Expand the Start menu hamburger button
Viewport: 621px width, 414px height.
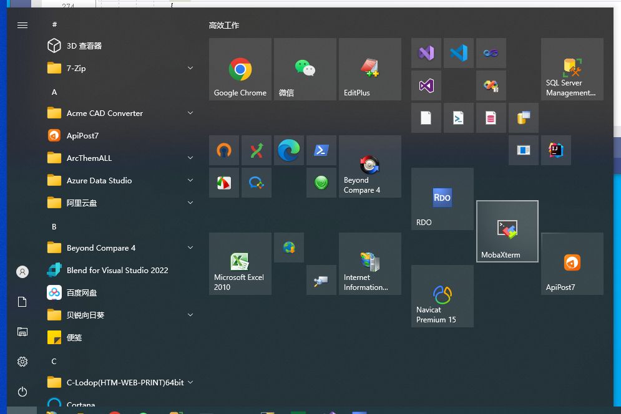tap(22, 26)
